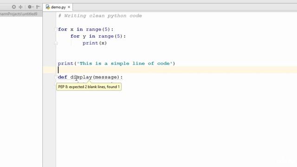Click the collapse all icon in project panel
This screenshot has width=297, height=167.
[x=20, y=7]
